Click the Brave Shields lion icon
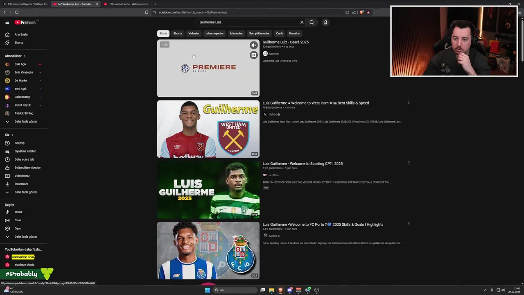 (x=361, y=12)
